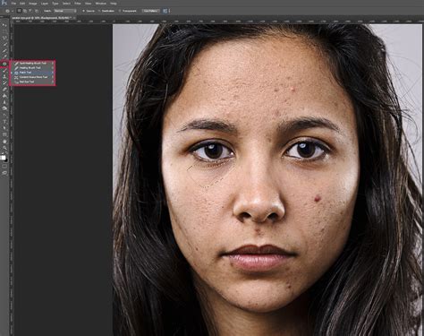Choose Spot Healing Brush Tool from flyout
This screenshot has width=424, height=336.
[33, 63]
